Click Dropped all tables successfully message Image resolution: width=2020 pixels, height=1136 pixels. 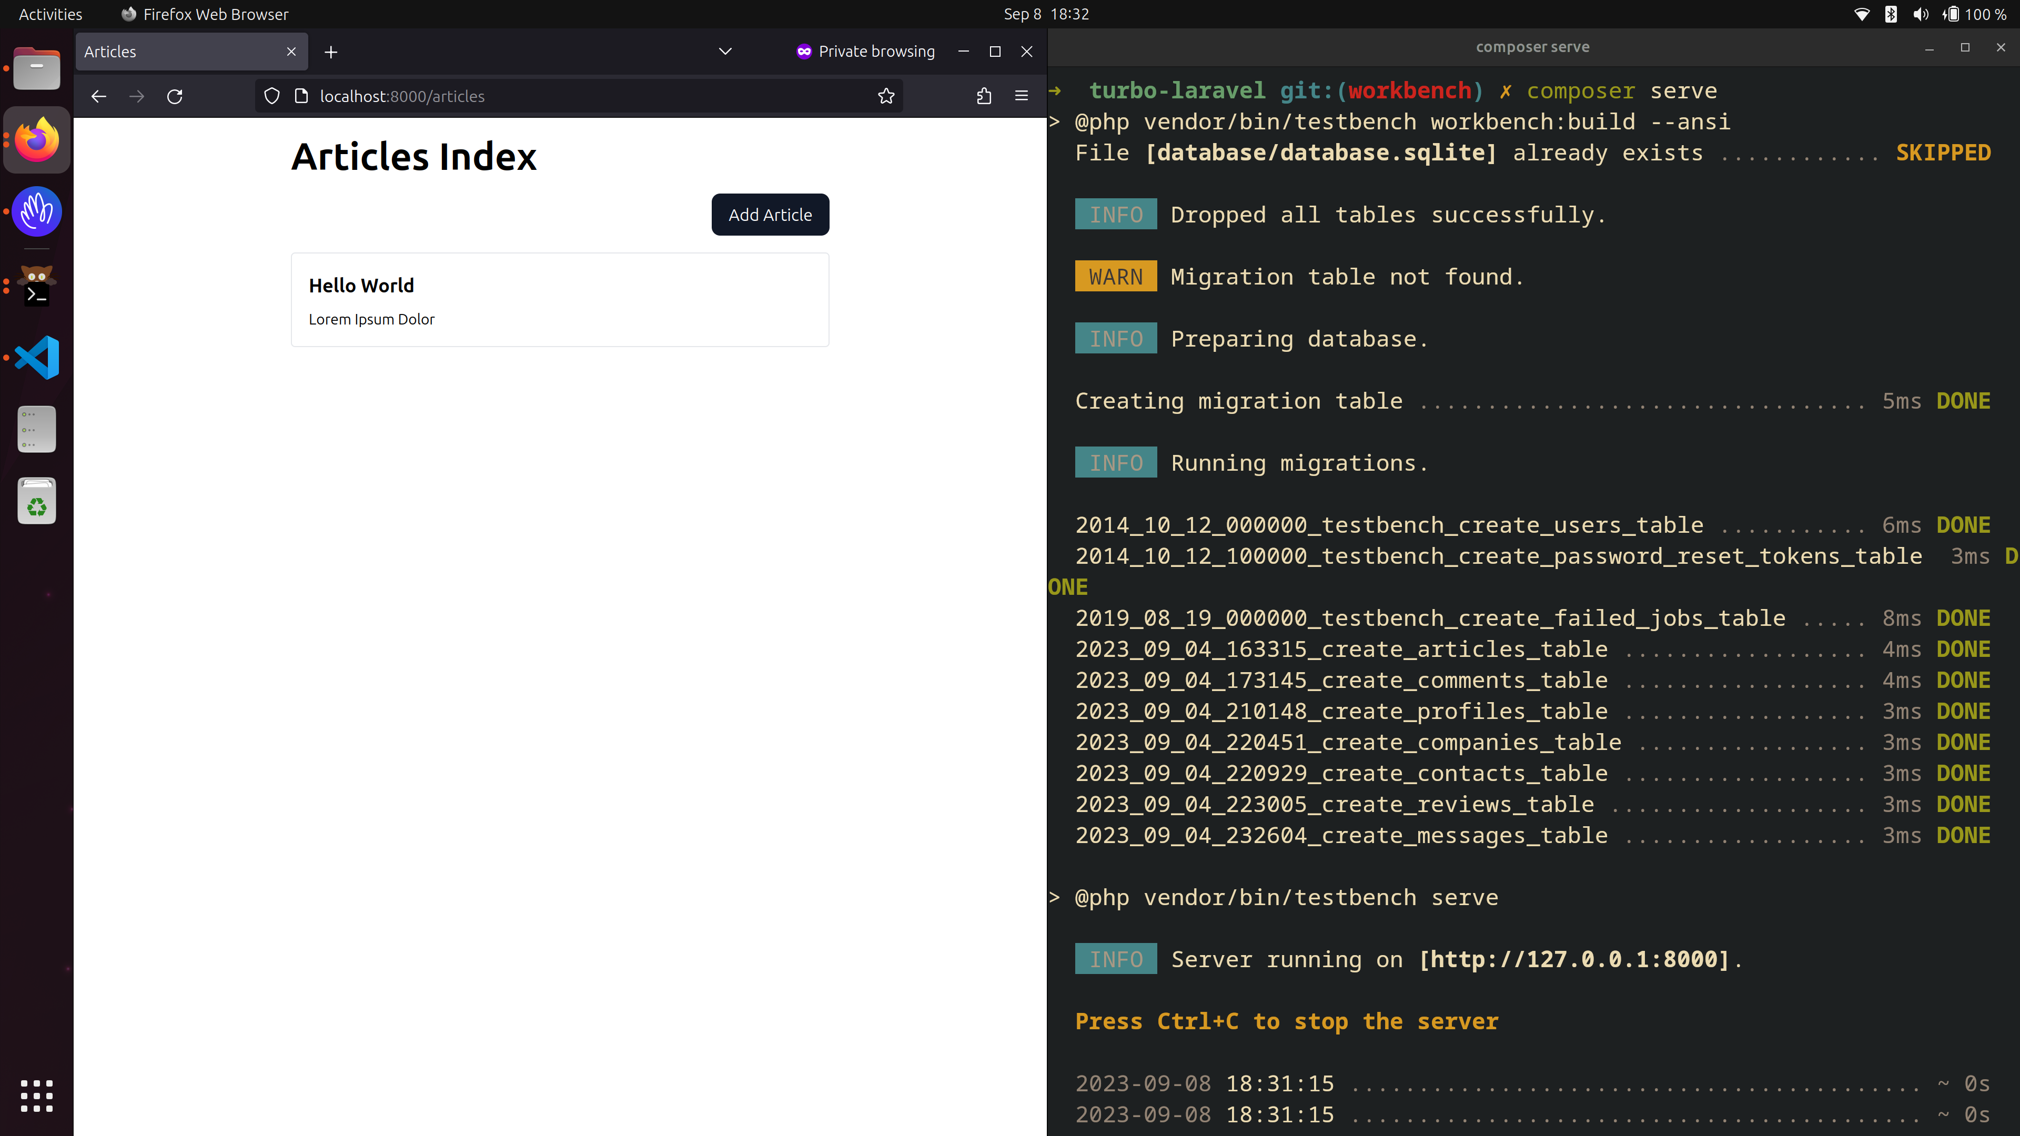(x=1388, y=215)
